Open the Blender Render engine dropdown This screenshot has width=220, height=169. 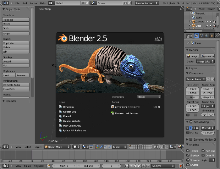click(147, 3)
